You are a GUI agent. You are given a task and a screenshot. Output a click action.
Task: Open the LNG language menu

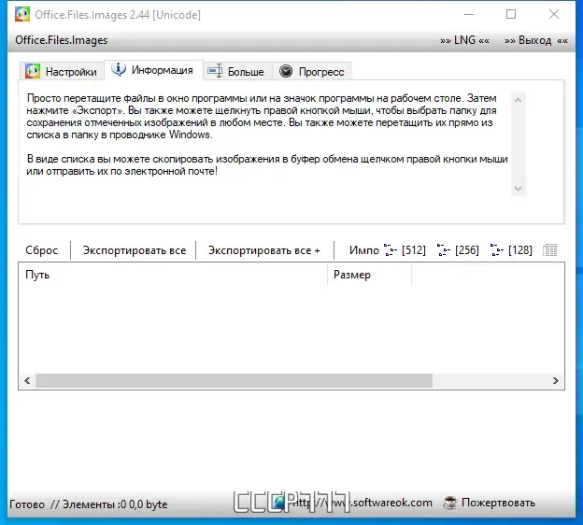coord(464,40)
